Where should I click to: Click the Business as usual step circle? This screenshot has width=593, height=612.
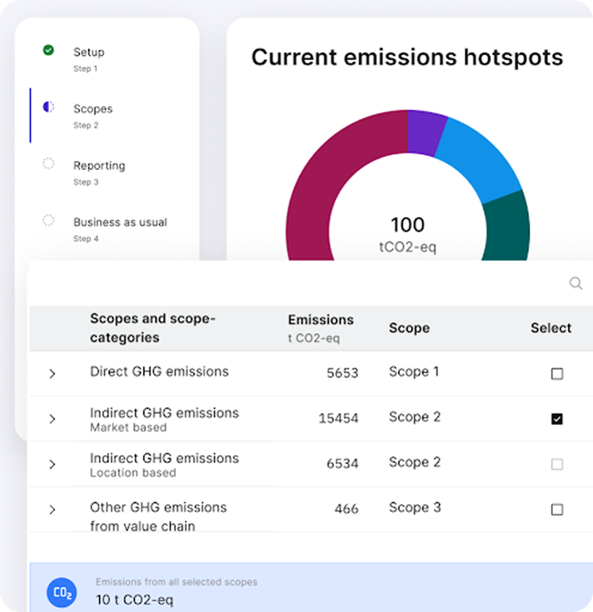click(48, 220)
